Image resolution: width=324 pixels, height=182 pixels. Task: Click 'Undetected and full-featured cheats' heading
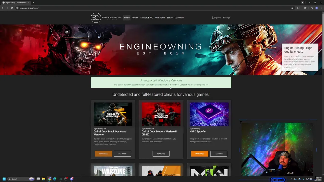(161, 94)
